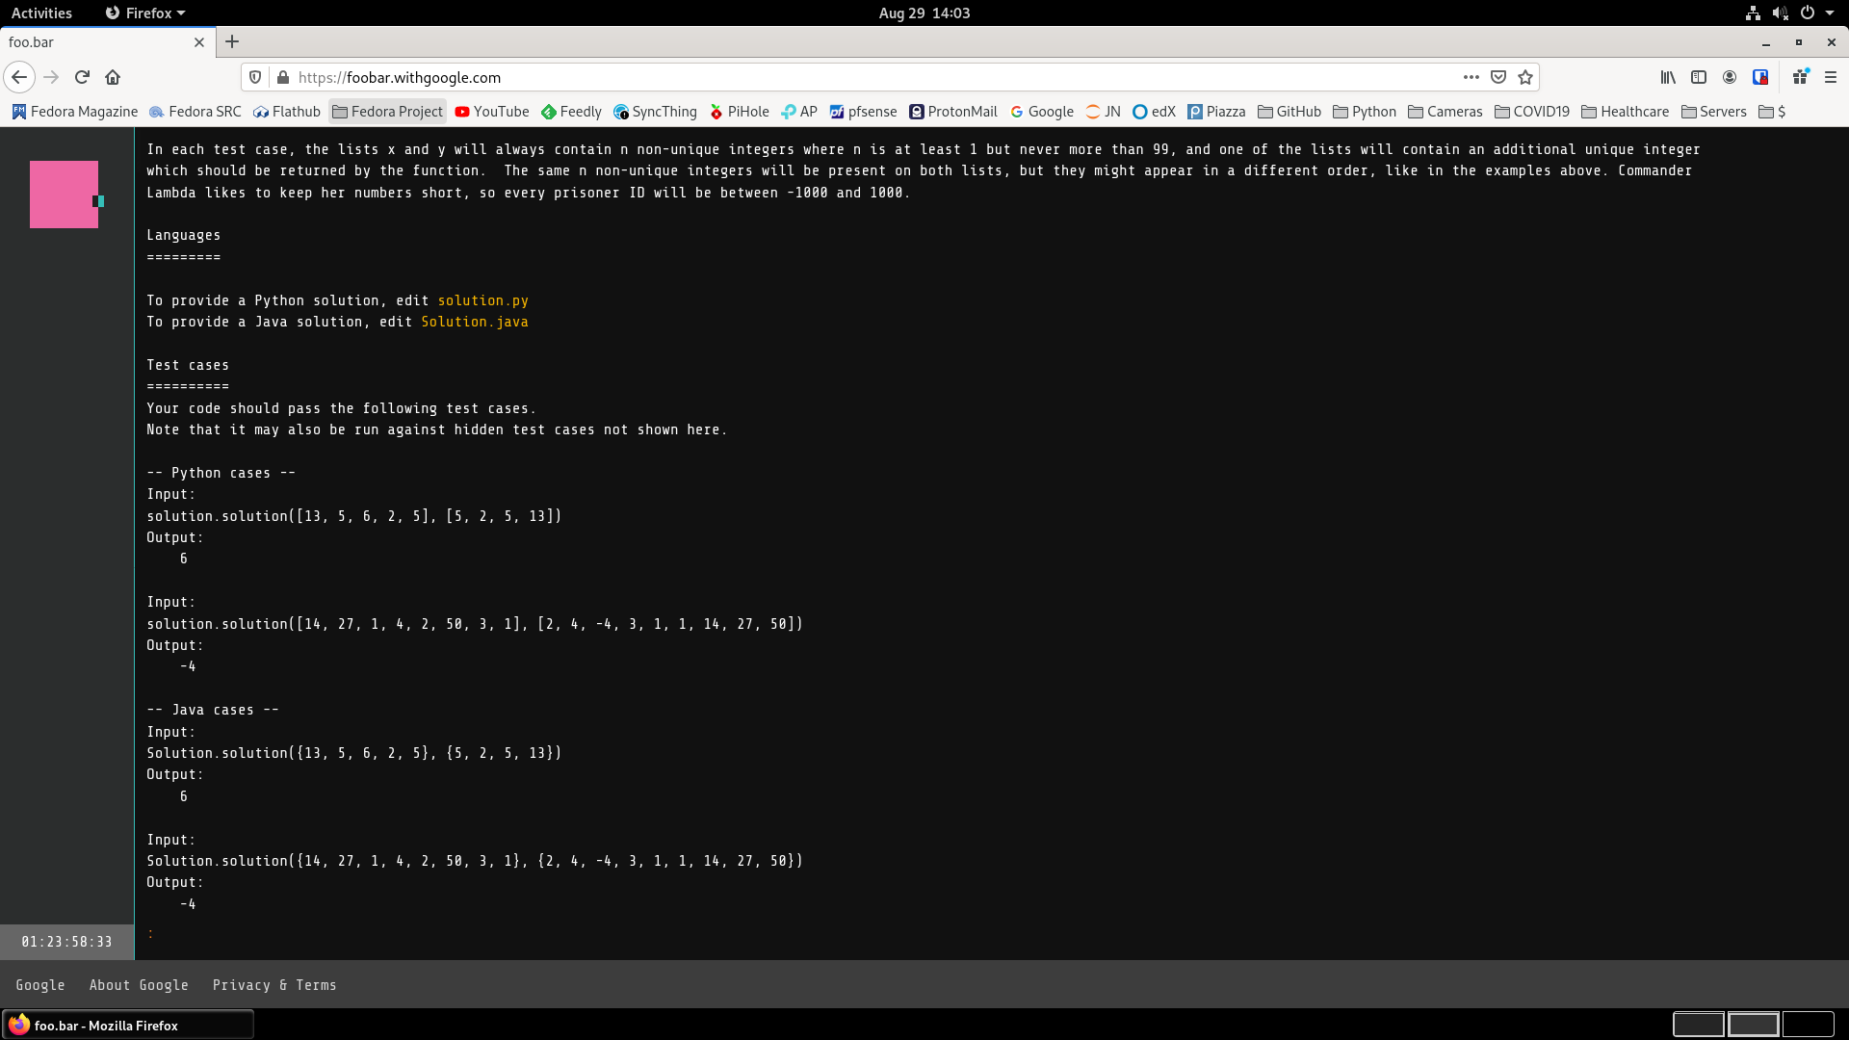Bookmark this page with star icon
The height and width of the screenshot is (1040, 1849).
[1525, 77]
